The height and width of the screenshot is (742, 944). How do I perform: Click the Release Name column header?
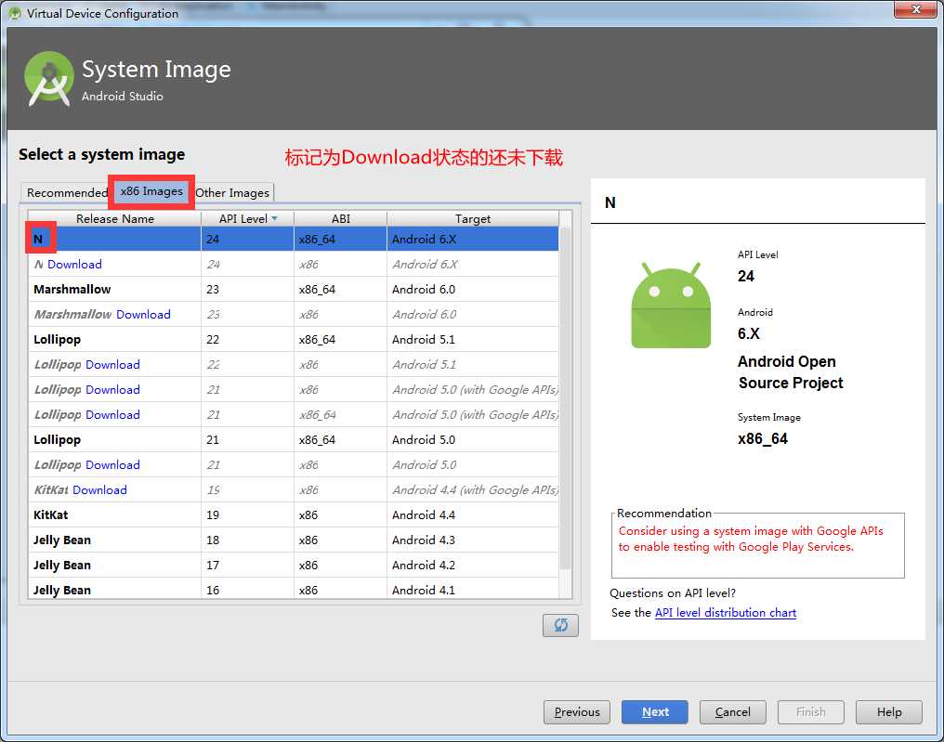[x=115, y=218]
